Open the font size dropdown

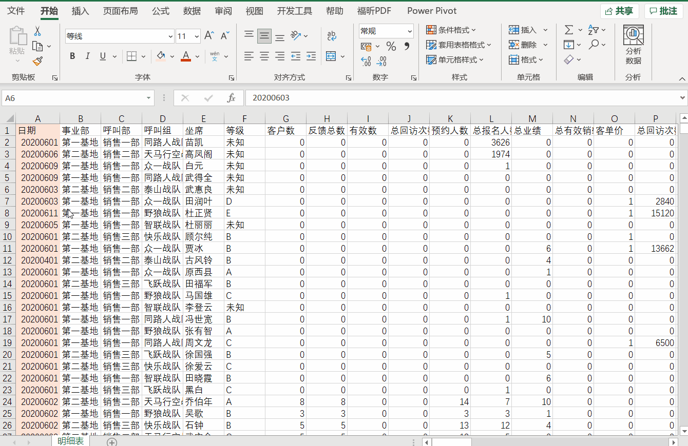197,36
